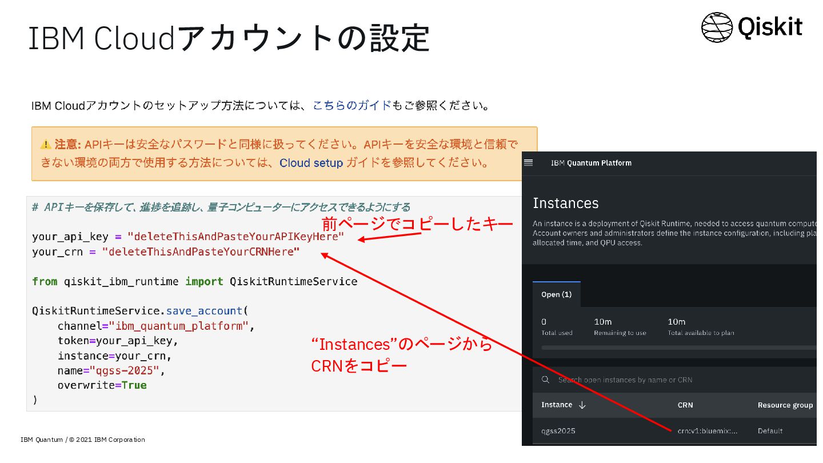Click the code comment line about APIキー
823x463 pixels.
tap(221, 207)
